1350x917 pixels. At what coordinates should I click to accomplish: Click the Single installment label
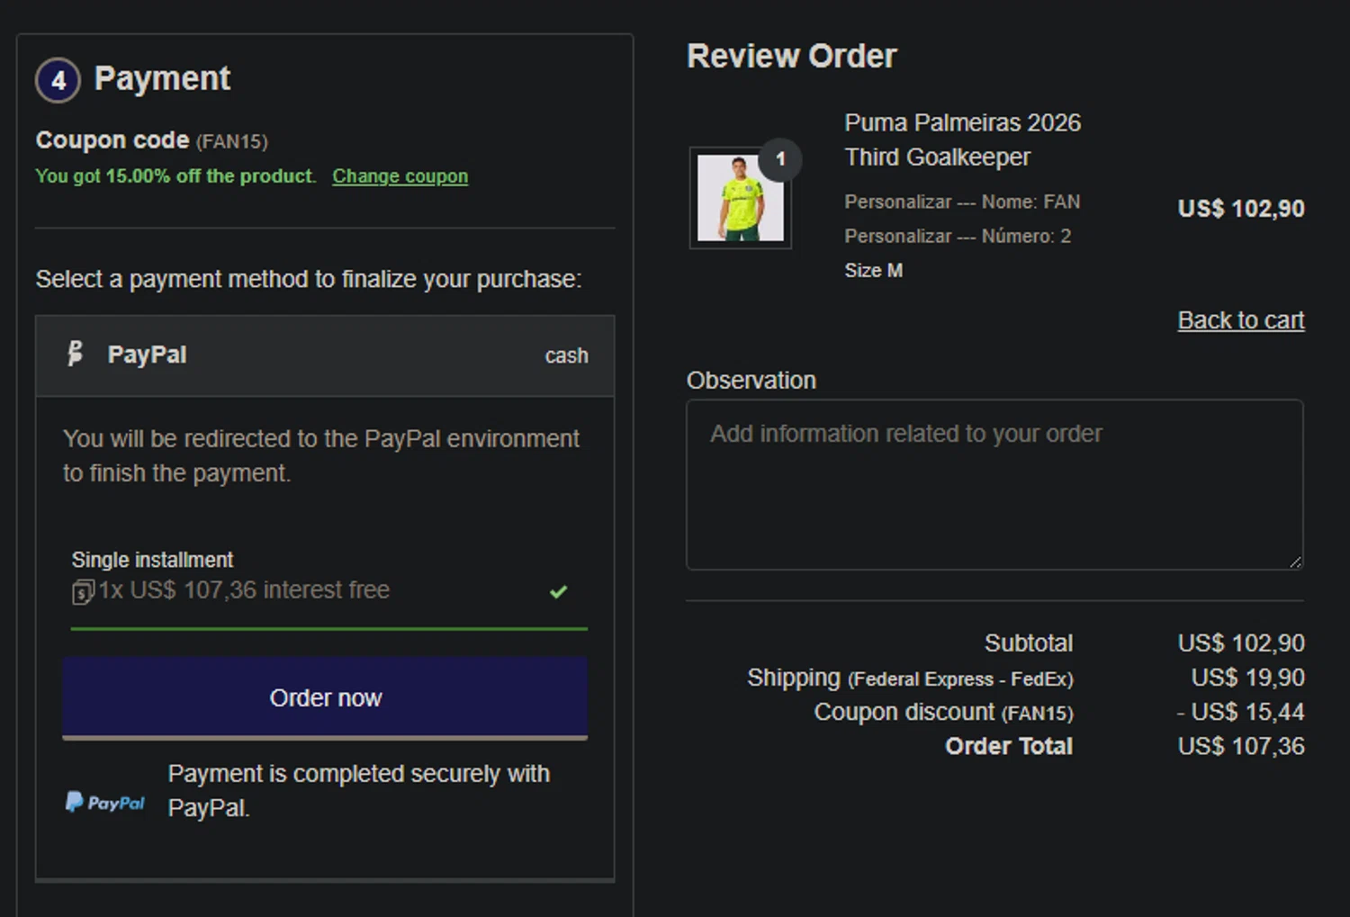coord(152,560)
